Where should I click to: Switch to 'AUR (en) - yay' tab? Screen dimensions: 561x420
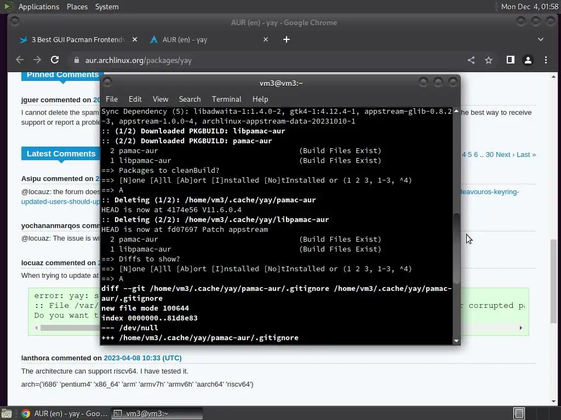click(209, 39)
